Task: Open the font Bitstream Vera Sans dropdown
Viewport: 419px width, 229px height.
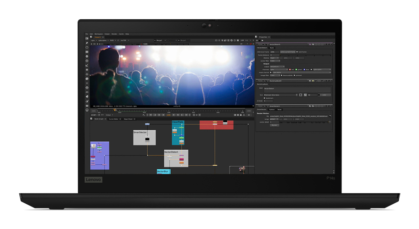Action: [280, 95]
